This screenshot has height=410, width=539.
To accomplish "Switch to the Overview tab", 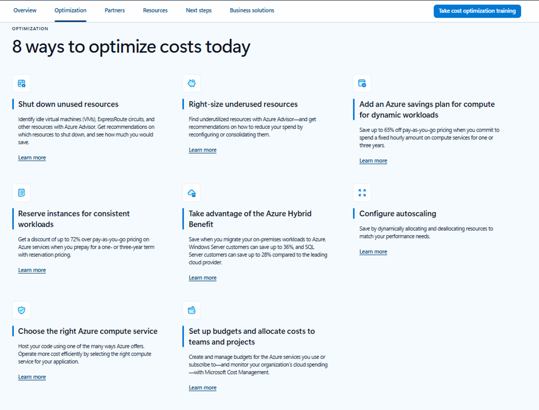I will point(25,10).
